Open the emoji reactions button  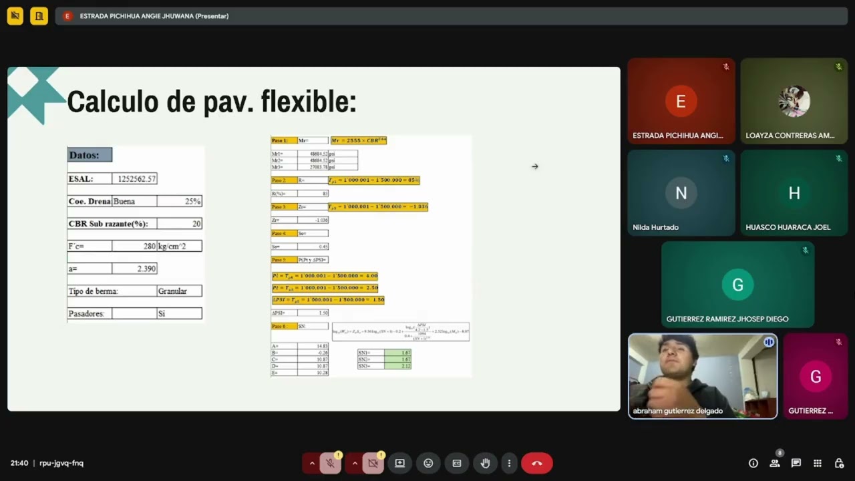pyautogui.click(x=428, y=463)
